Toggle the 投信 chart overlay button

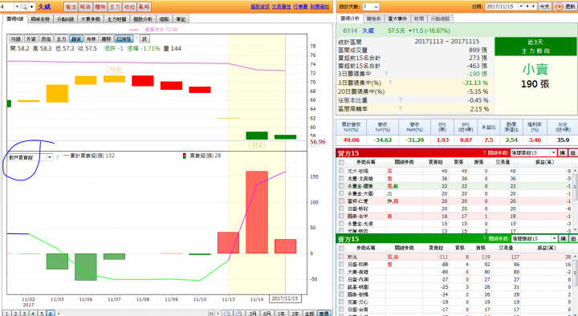(46, 38)
